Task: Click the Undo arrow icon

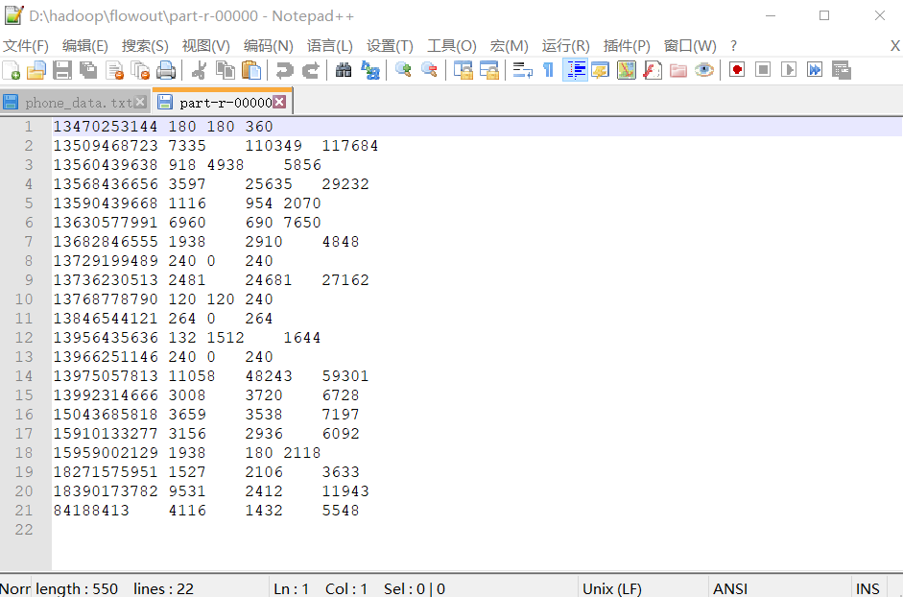Action: point(284,70)
